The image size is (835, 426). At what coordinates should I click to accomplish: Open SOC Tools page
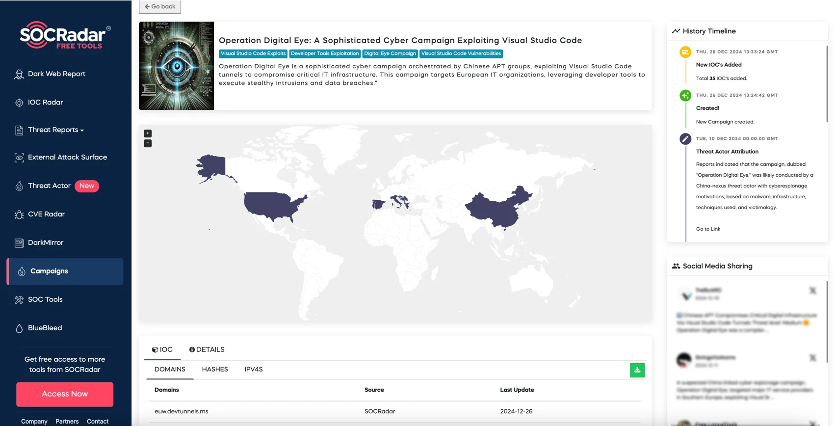click(x=45, y=299)
